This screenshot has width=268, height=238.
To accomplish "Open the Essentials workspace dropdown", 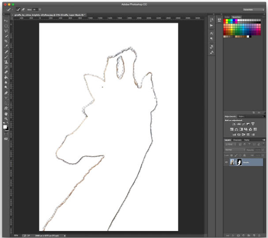I will click(253, 10).
